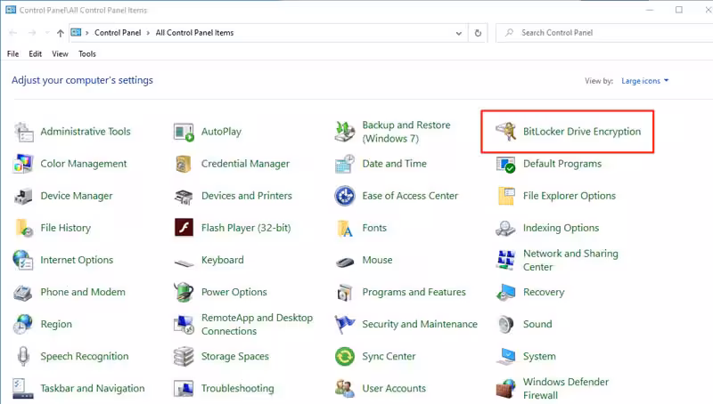Expand chevron after Control Panel breadcrumb
Image resolution: width=713 pixels, height=404 pixels.
pos(148,33)
